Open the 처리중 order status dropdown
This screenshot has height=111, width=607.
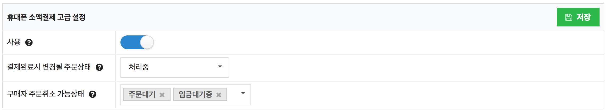(175, 67)
